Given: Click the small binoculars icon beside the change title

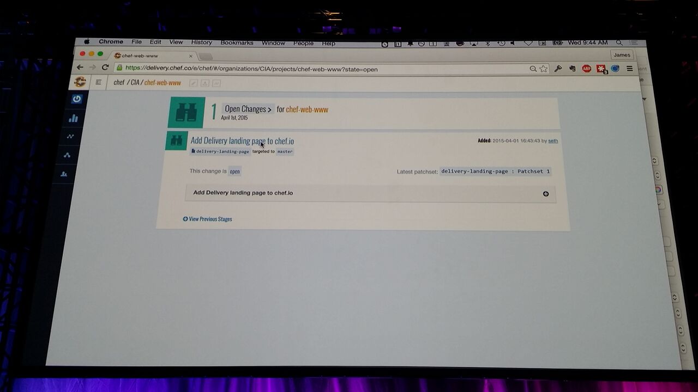Looking at the screenshot, I should tap(176, 140).
